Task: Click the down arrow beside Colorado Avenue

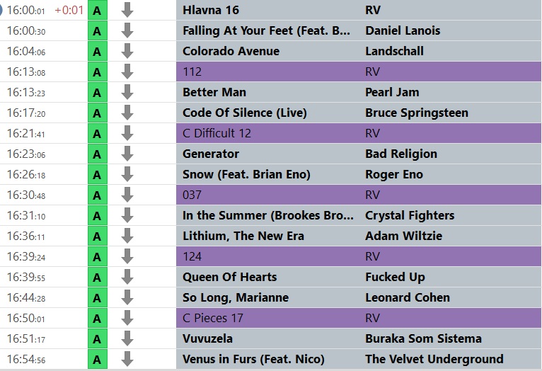Action: click(x=127, y=51)
